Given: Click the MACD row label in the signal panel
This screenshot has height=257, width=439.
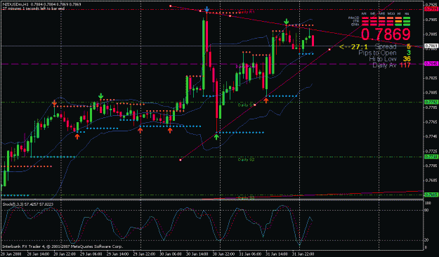Looking at the screenshot, I should (353, 18).
